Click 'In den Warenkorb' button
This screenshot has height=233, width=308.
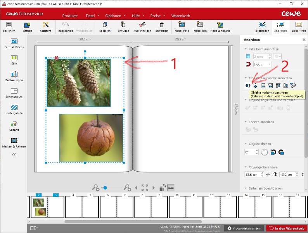[x=287, y=228]
